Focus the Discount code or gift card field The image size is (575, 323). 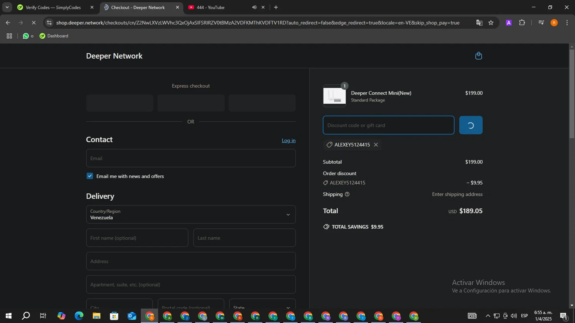click(x=388, y=125)
